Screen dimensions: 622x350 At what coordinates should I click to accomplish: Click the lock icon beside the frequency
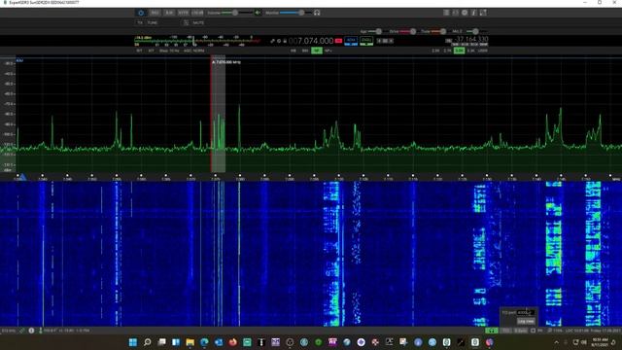click(x=285, y=41)
